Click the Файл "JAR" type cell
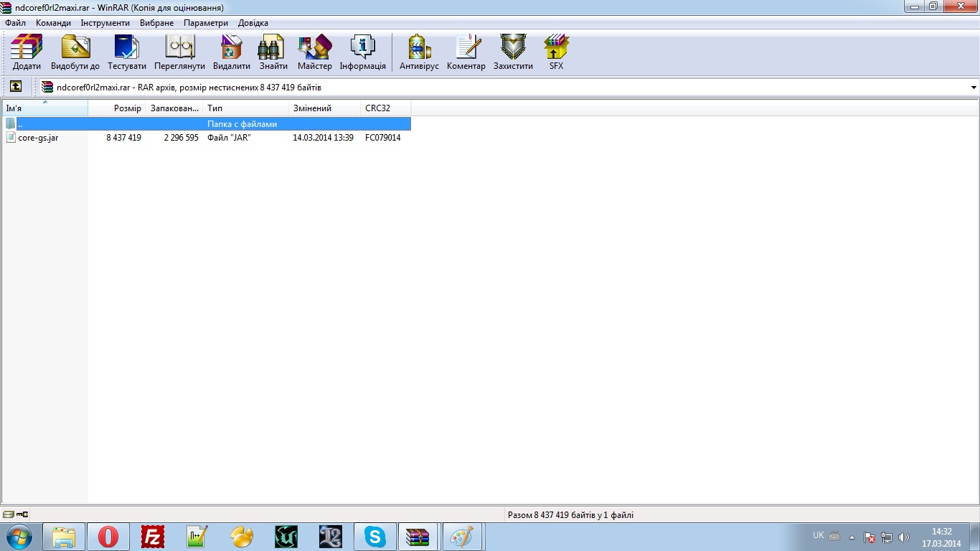Viewport: 980px width, 551px height. (x=229, y=138)
